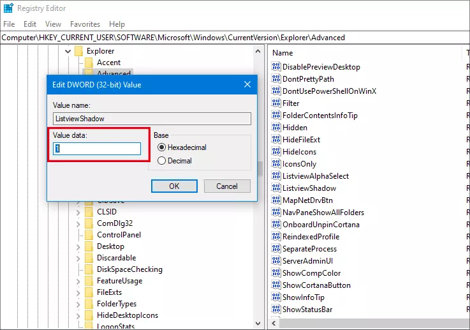470x330 pixels.
Task: Click tree pane scroll up arrow
Action: click(258, 51)
